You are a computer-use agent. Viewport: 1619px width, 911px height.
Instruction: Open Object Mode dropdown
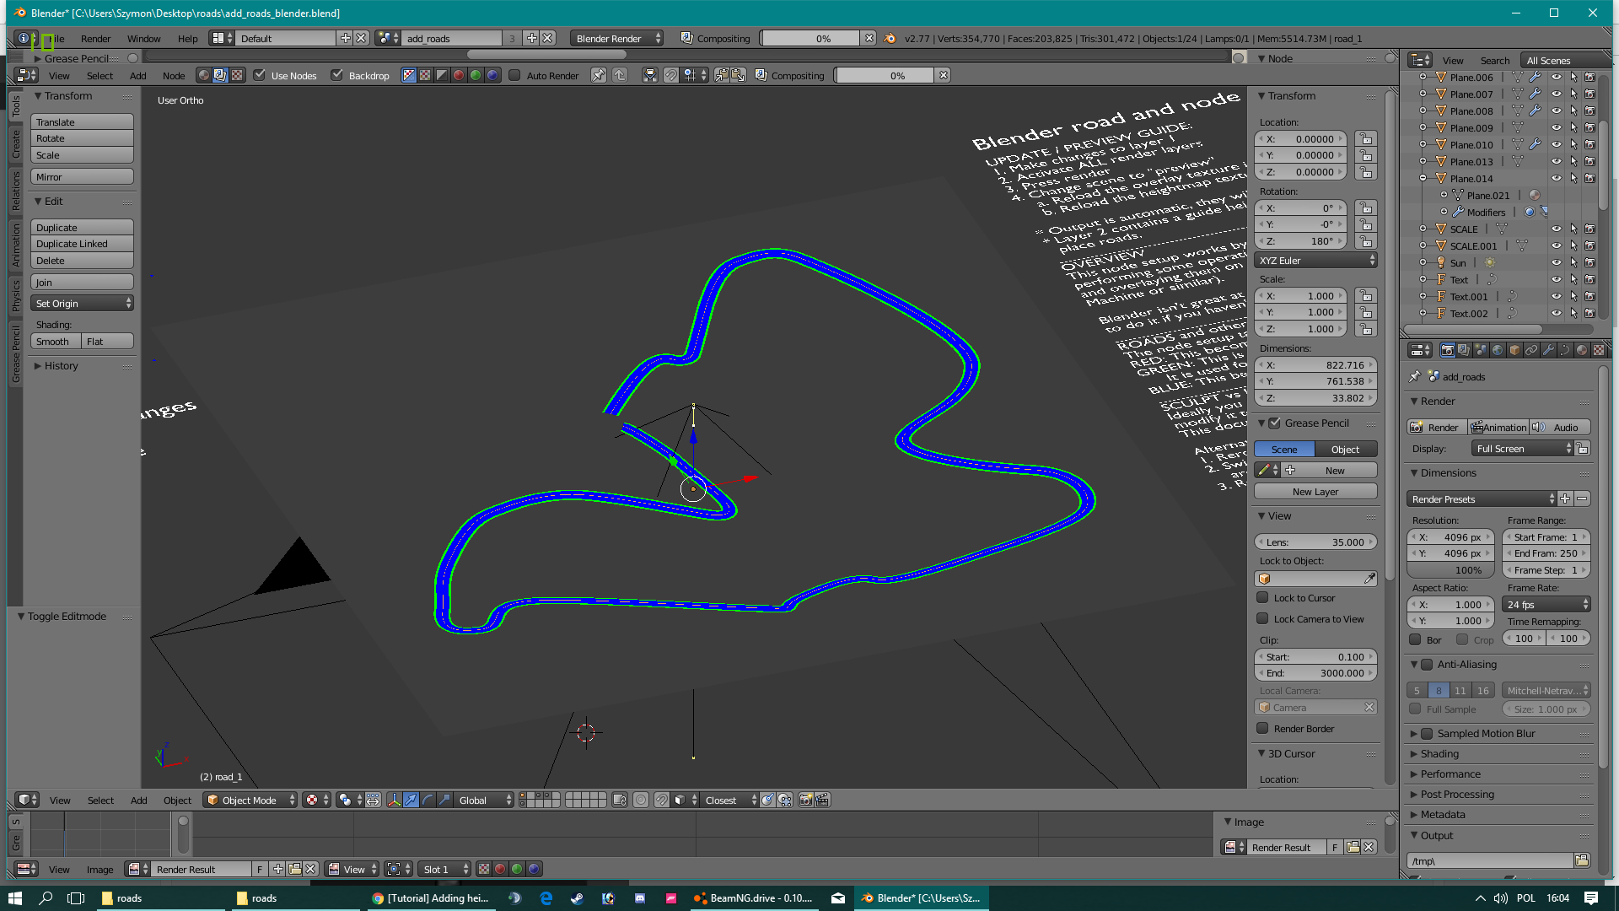250,800
